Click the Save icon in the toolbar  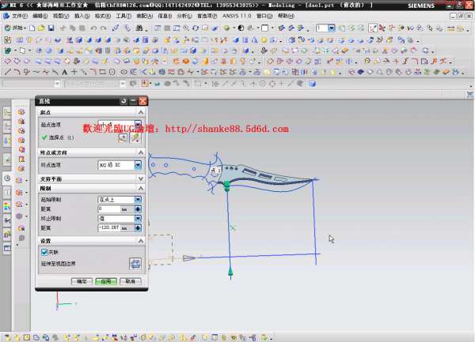(x=50, y=28)
